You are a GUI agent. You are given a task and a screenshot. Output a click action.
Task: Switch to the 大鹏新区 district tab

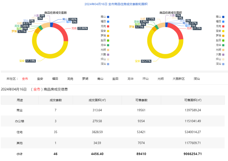[178, 79]
